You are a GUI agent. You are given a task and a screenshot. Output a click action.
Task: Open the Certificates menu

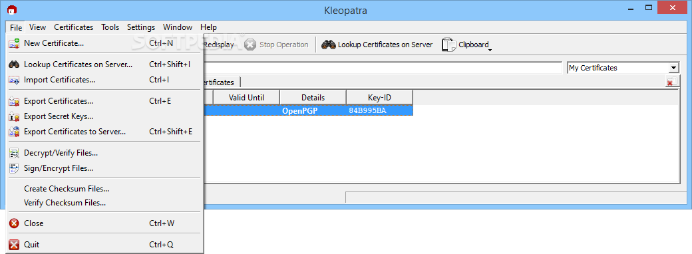tap(74, 27)
